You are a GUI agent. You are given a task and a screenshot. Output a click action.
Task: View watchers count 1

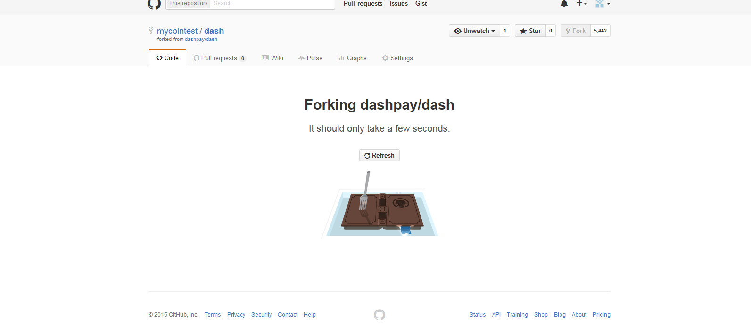tap(505, 31)
